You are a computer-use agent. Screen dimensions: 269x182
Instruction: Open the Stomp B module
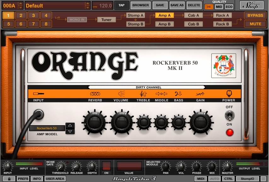pyautogui.click(x=135, y=24)
